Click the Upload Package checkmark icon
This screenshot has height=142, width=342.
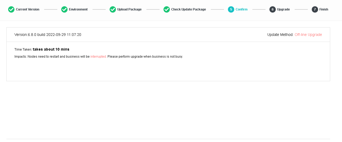pos(113,9)
